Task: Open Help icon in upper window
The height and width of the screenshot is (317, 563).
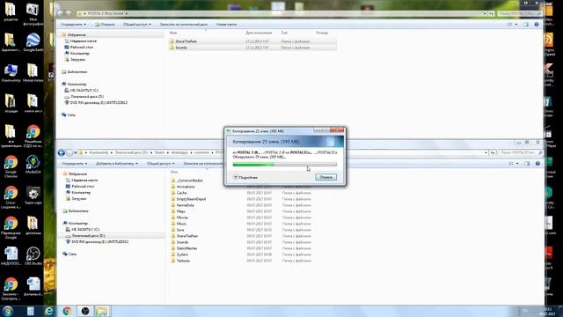Action: pos(537,25)
